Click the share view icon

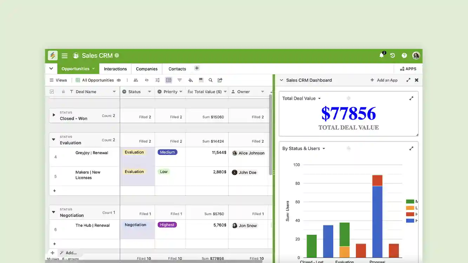point(220,80)
